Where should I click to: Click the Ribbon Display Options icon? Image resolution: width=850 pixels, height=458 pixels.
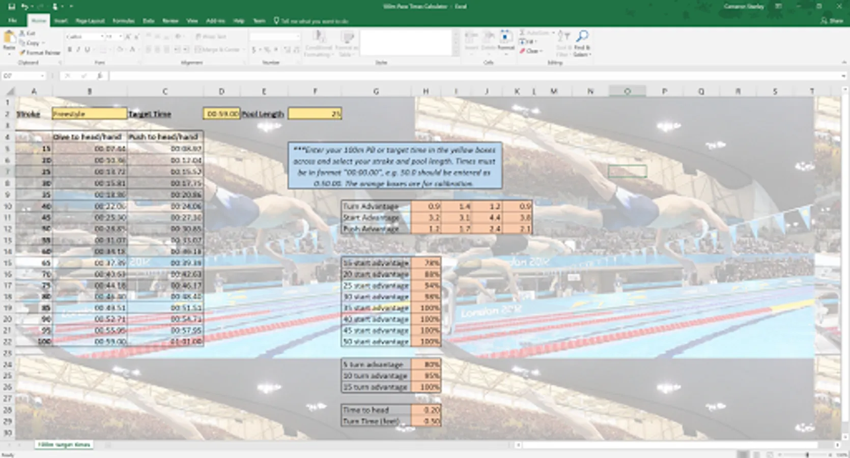point(779,7)
